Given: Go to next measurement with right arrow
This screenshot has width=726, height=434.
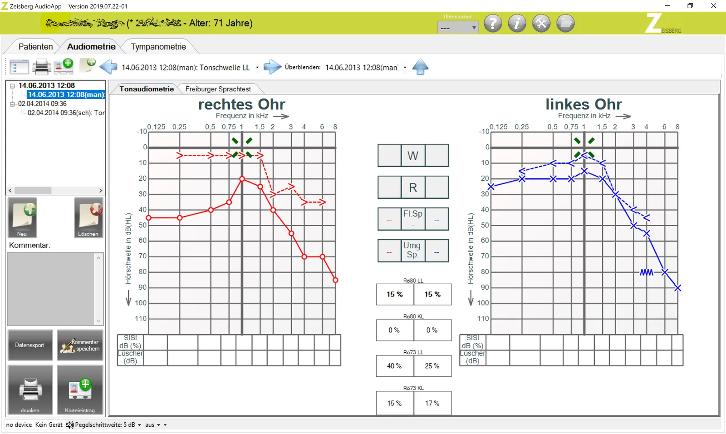Looking at the screenshot, I should (272, 67).
